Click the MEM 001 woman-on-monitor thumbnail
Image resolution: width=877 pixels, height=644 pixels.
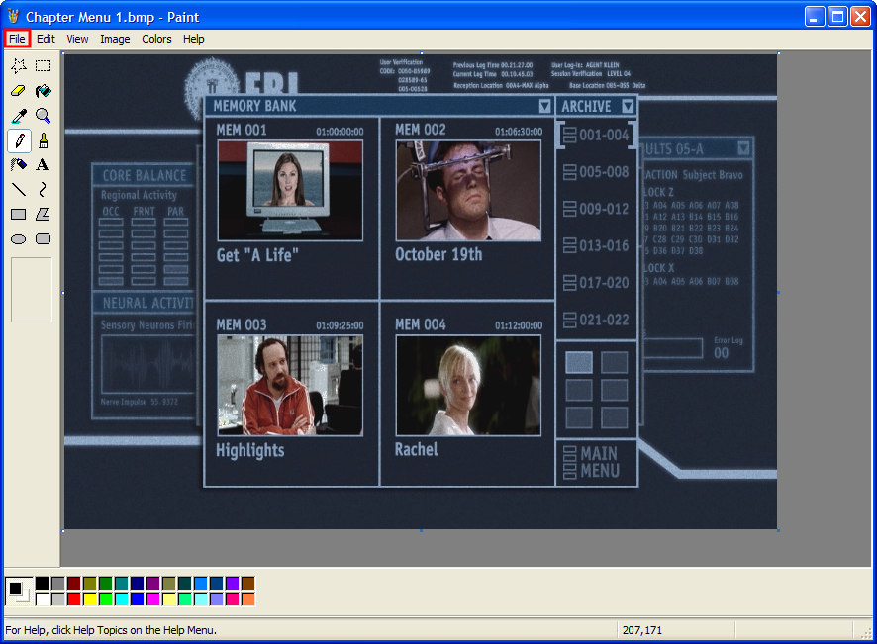coord(290,191)
